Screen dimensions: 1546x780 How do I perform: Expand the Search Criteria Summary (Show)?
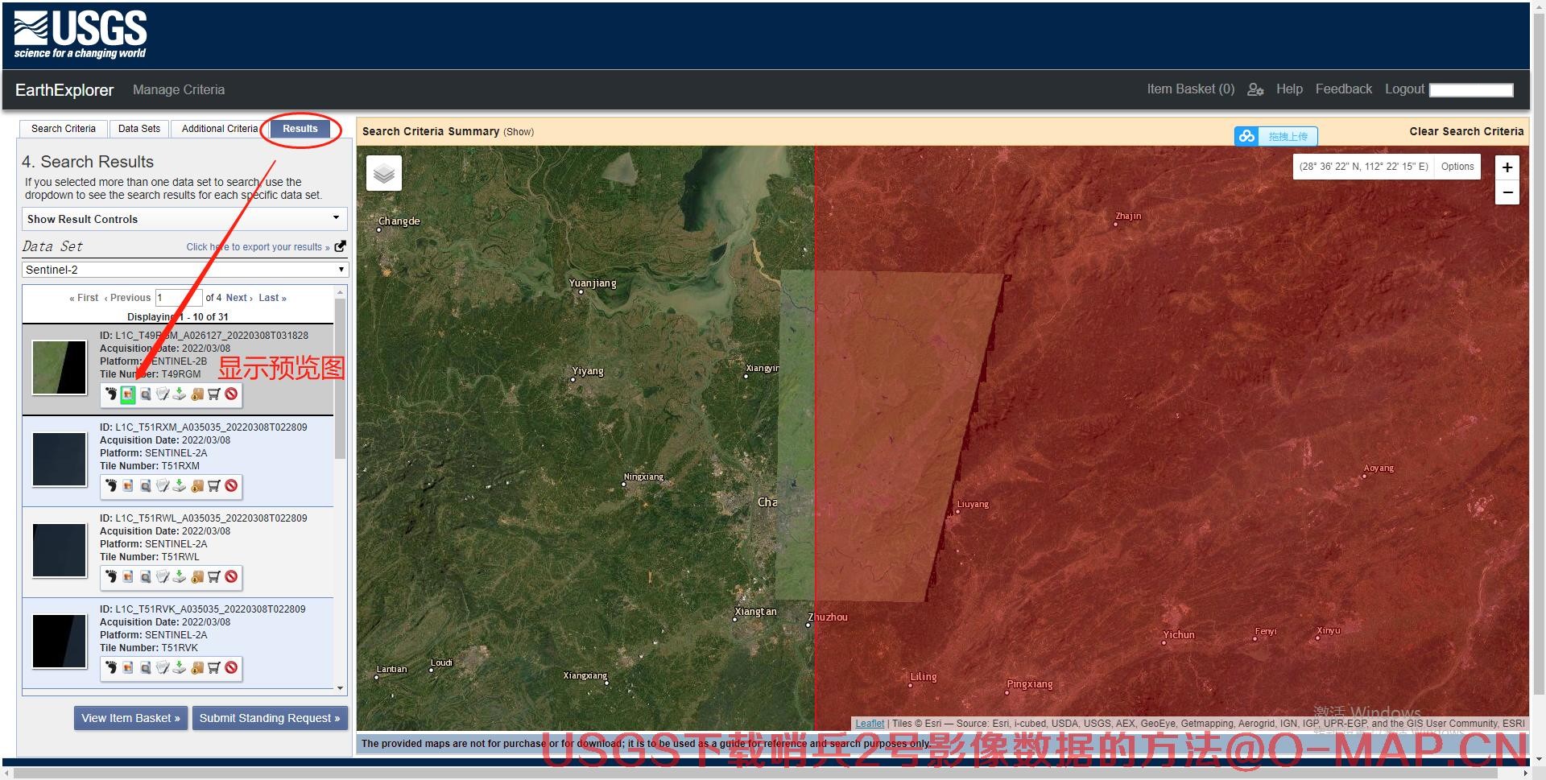519,132
